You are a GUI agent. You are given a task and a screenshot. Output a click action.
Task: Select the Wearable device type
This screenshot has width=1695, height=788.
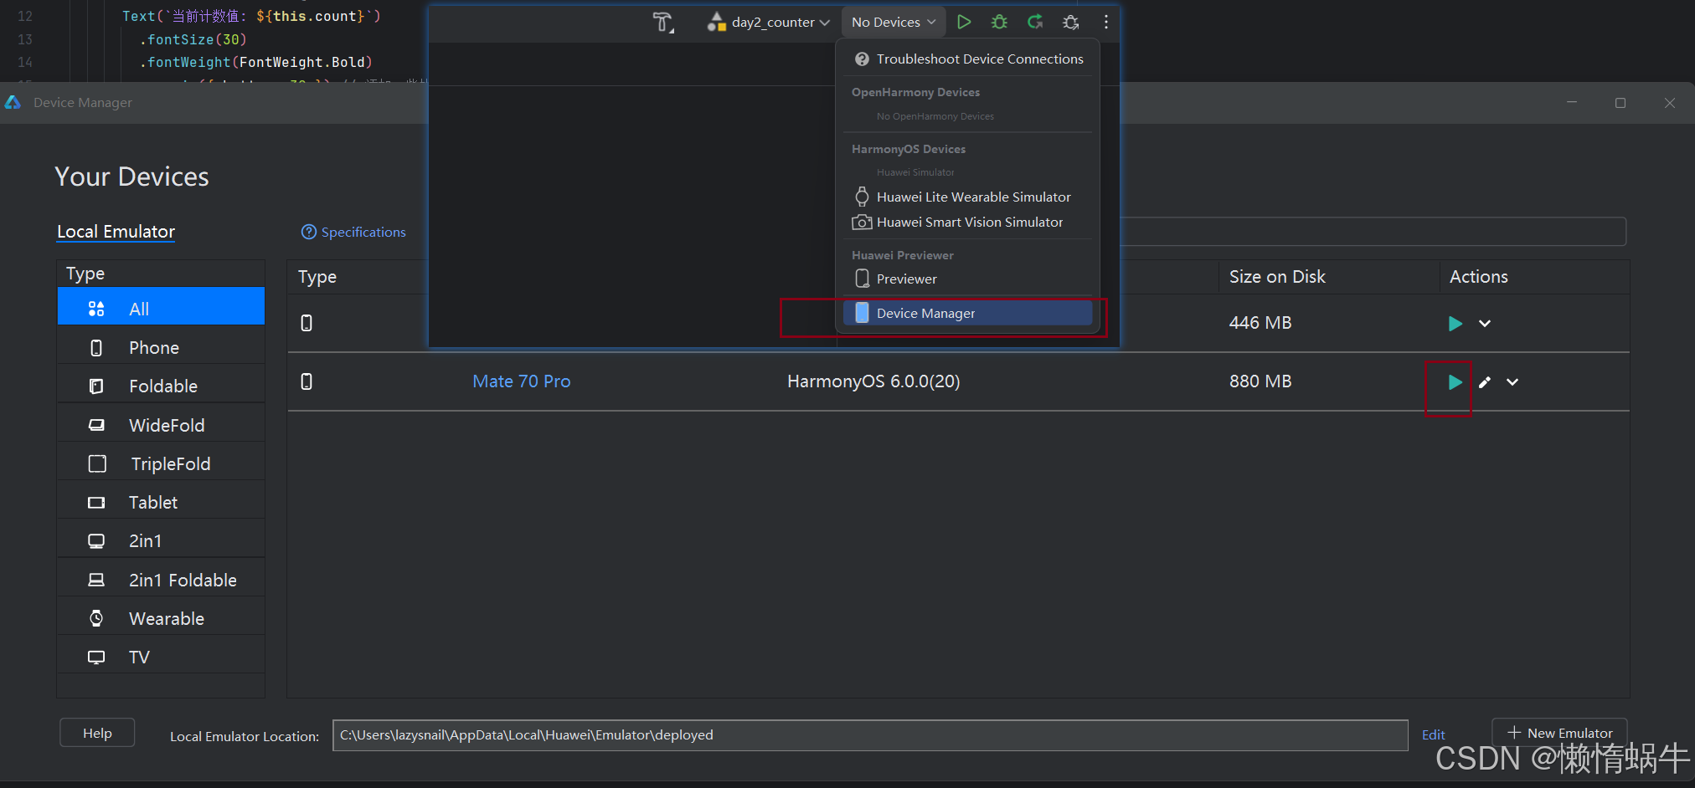[x=161, y=618]
